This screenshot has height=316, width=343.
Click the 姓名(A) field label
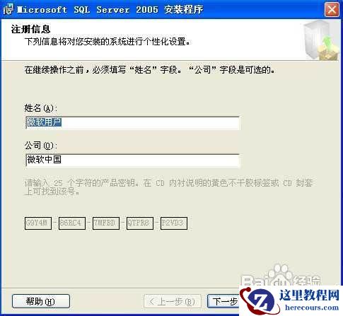pos(41,108)
